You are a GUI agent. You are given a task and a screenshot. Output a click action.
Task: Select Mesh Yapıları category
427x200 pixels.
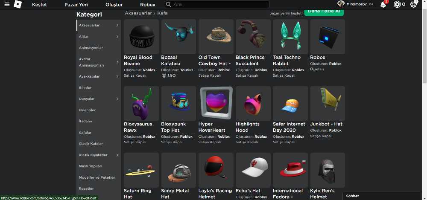90,166
